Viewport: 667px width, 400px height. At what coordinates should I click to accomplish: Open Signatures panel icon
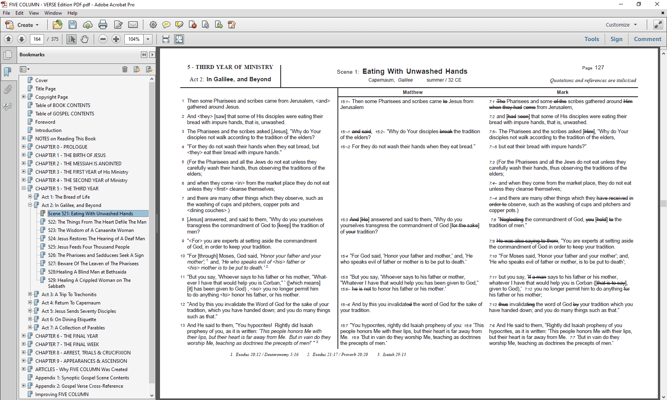[8, 106]
